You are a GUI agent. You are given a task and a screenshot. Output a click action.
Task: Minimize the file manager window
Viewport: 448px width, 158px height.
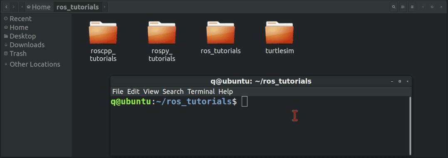[423, 7]
